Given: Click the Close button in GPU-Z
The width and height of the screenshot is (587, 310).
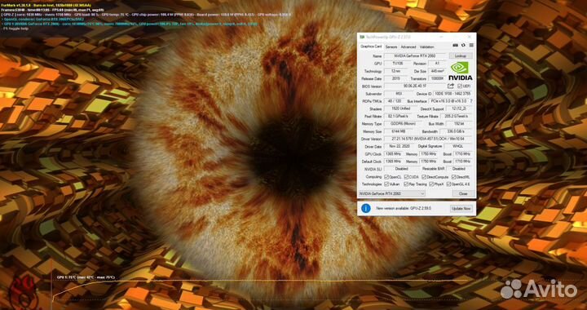Looking at the screenshot, I should (463, 193).
